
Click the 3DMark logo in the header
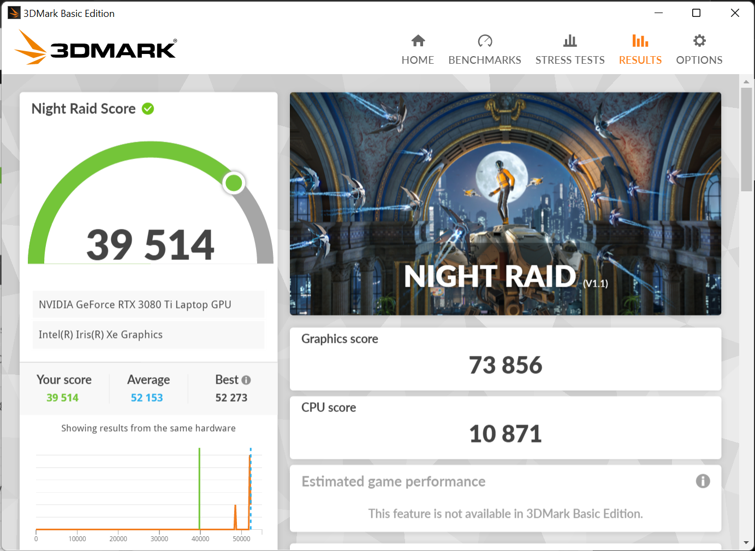(x=96, y=48)
